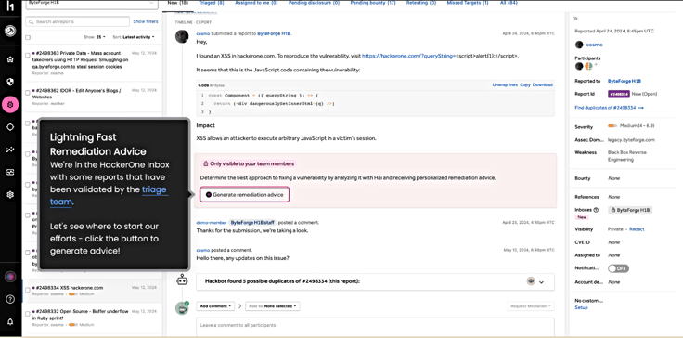
Task: Open the notifications bell icon
Action: pos(10,322)
